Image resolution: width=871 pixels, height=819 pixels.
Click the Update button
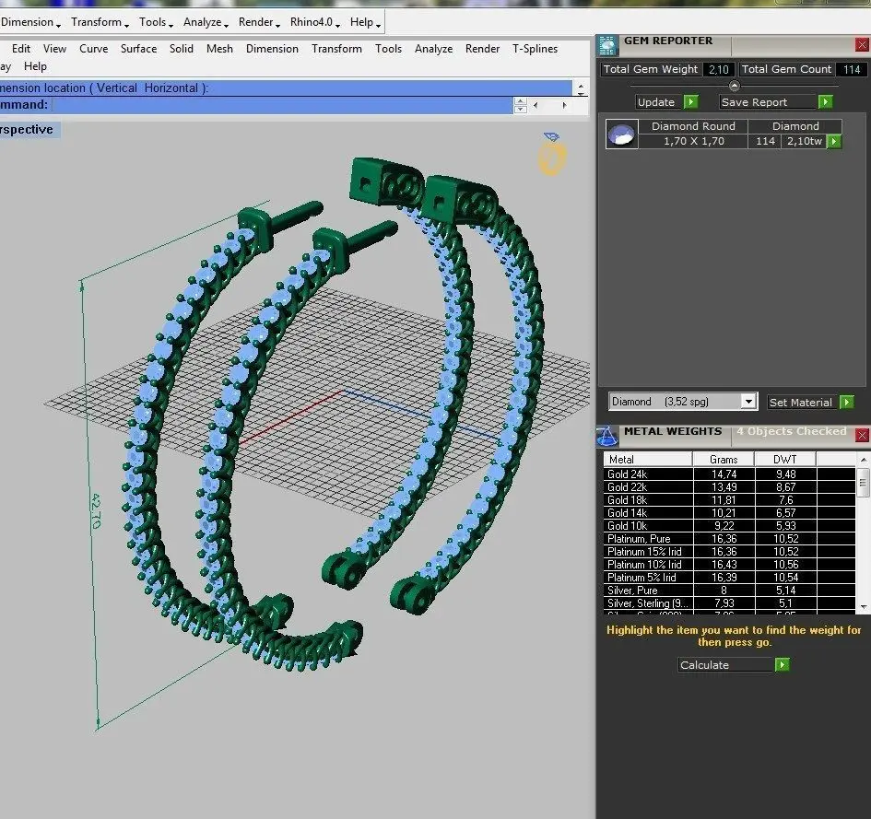pos(656,102)
